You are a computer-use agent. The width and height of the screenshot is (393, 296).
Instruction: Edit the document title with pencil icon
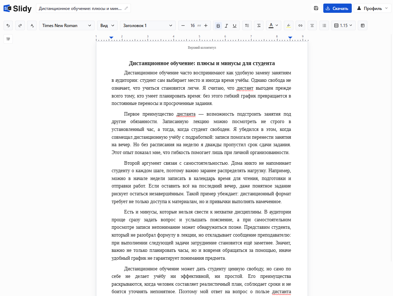(x=126, y=8)
